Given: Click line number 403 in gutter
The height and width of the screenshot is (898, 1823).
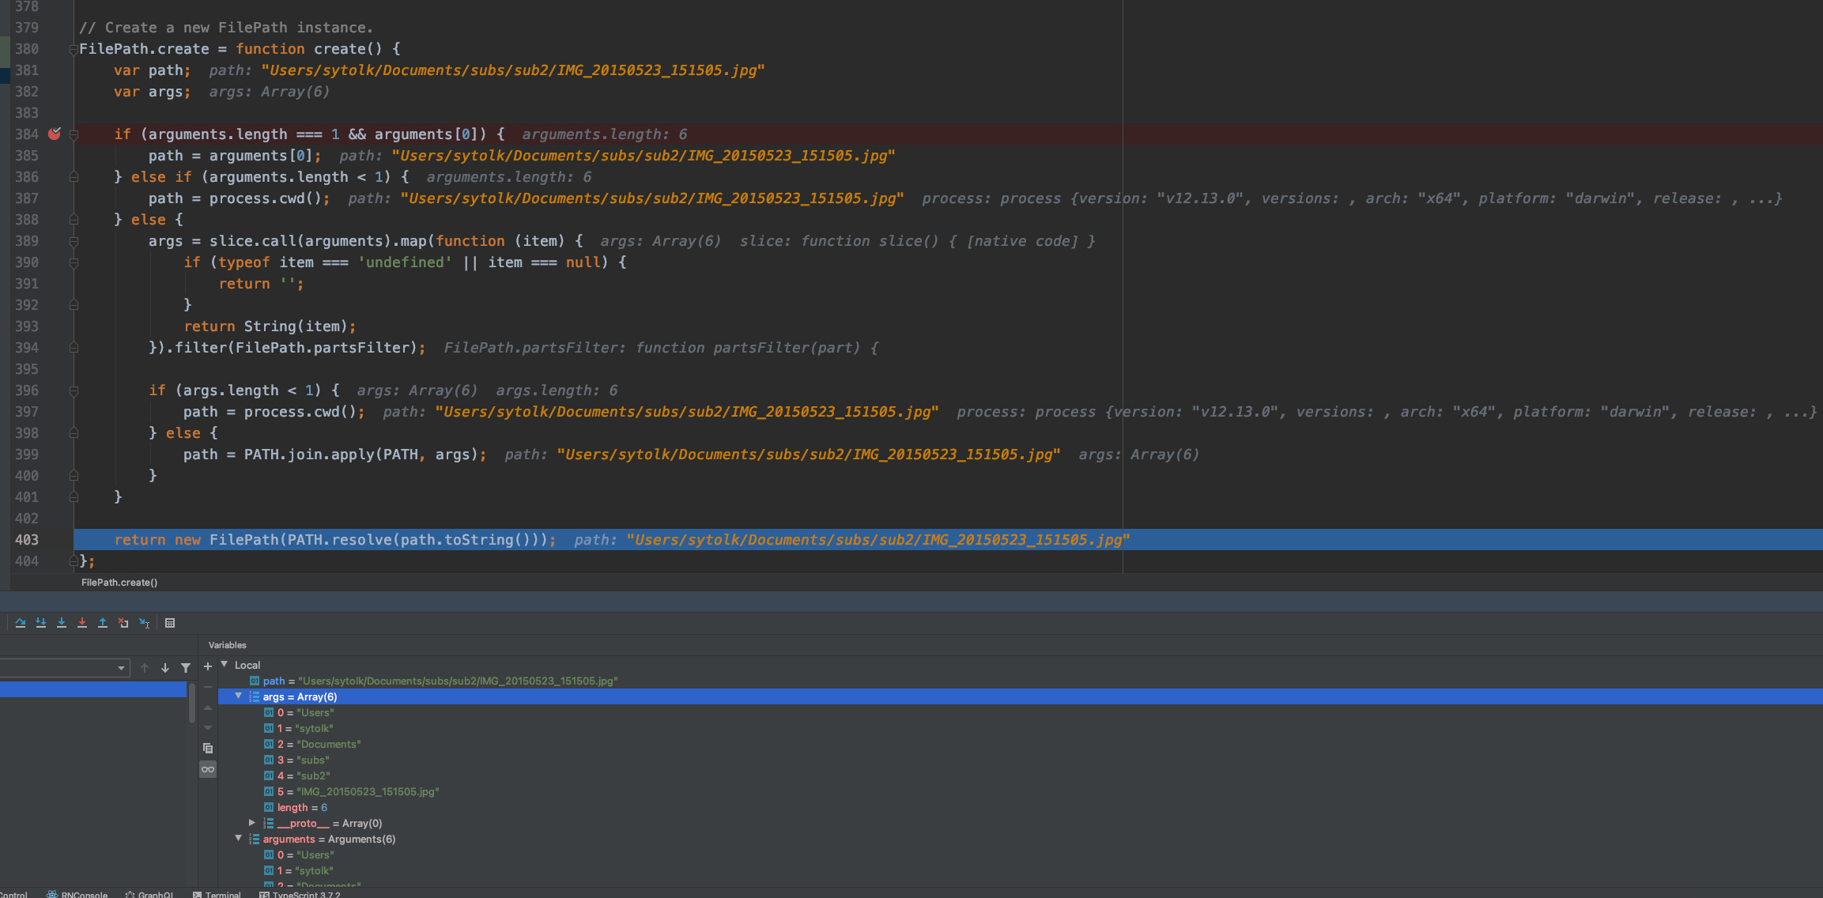Looking at the screenshot, I should click(27, 540).
